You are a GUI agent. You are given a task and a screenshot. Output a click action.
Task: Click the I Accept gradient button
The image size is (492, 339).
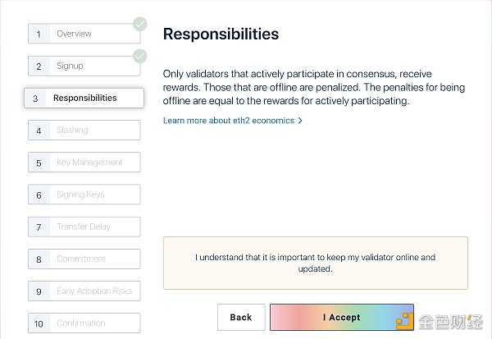tap(342, 317)
